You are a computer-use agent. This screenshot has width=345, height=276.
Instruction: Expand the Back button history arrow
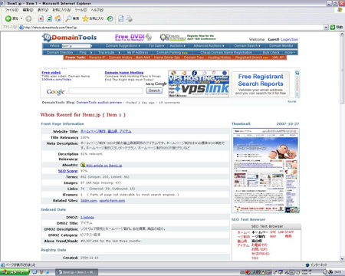pyautogui.click(x=21, y=18)
